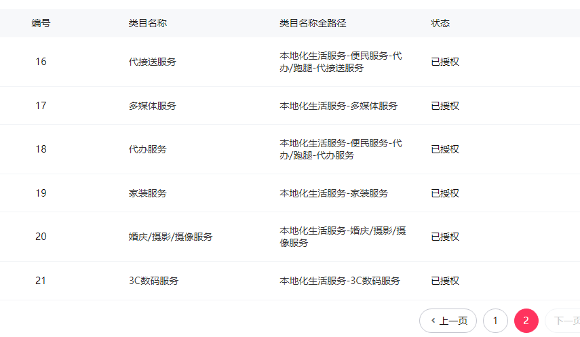Click the 状态 column header
This screenshot has width=580, height=337.
440,23
